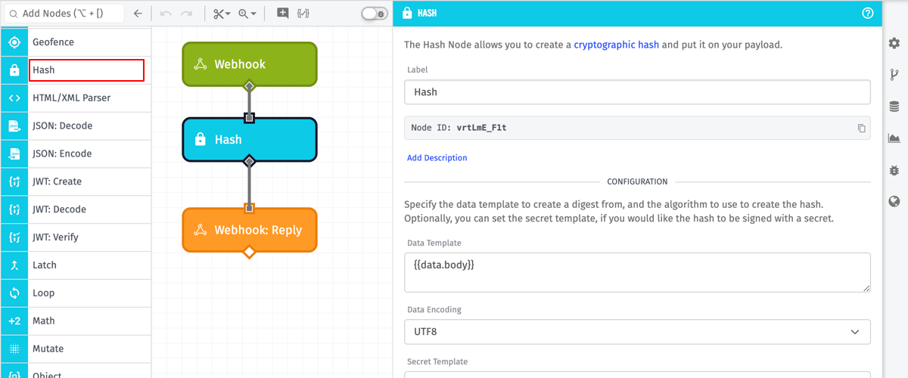Edit the Label field containing Hash
908x378 pixels.
(x=637, y=92)
